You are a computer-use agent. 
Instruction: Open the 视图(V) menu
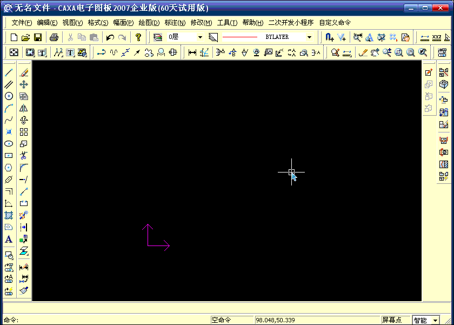pos(72,23)
